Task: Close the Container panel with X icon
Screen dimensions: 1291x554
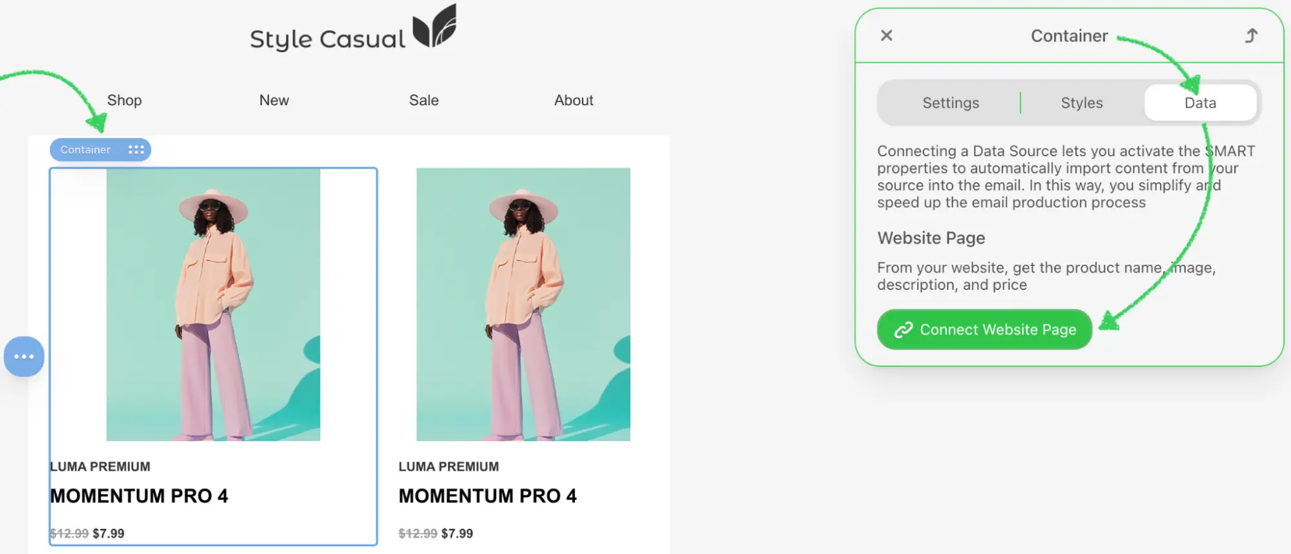Action: [x=886, y=36]
